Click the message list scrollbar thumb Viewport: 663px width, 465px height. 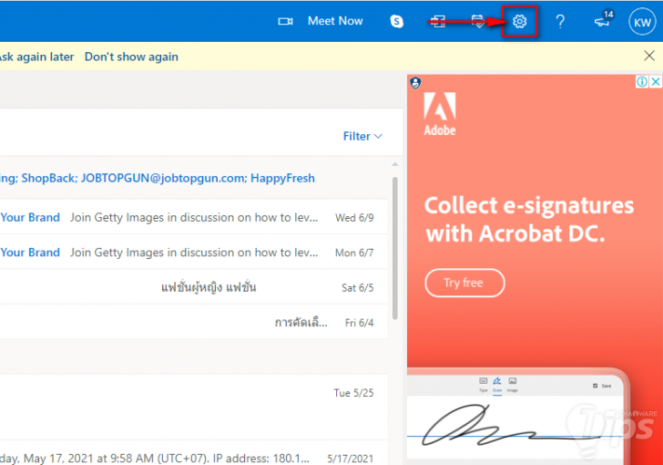[x=395, y=248]
